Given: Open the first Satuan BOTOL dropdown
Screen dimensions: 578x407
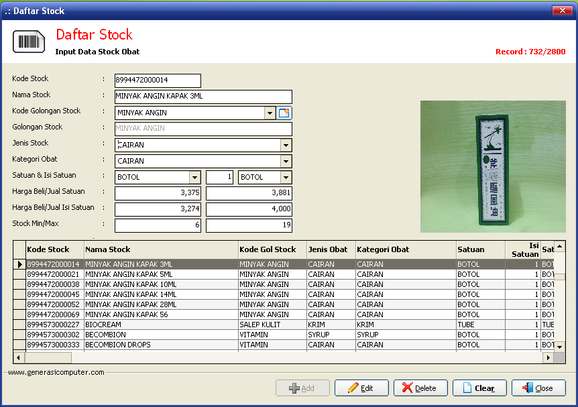Looking at the screenshot, I should point(195,178).
